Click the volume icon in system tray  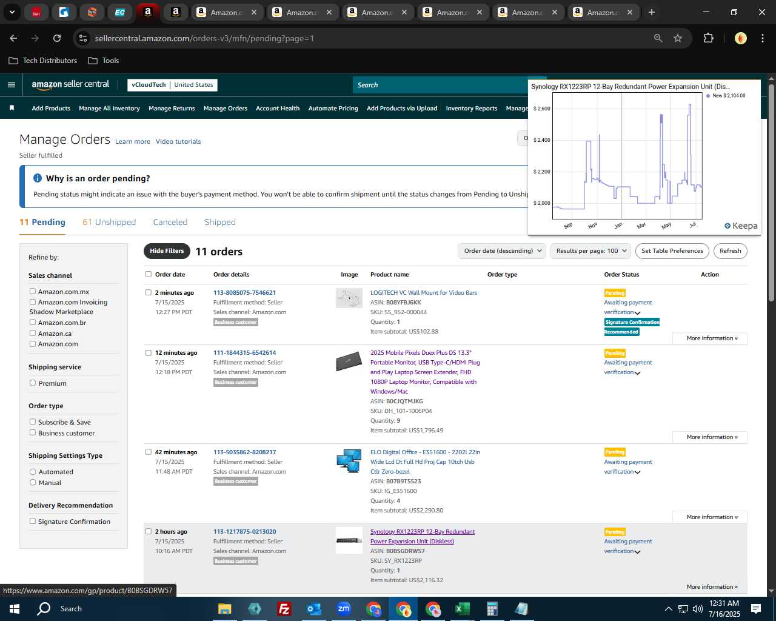coord(697,608)
